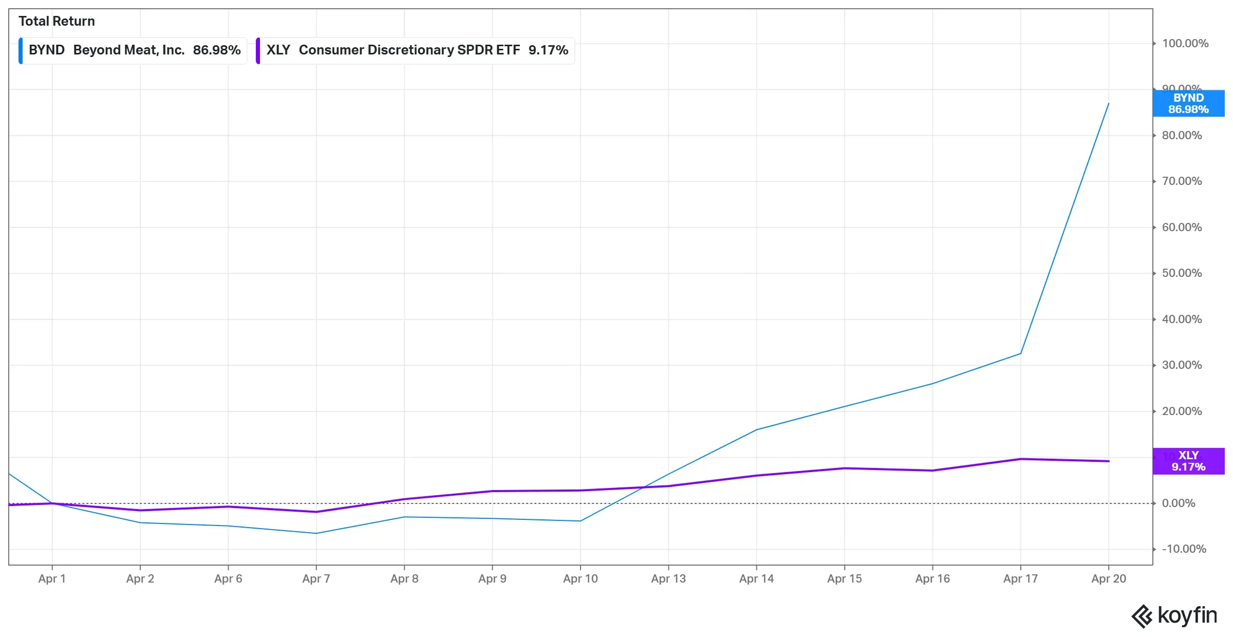Click the 50.00% gridline value
The height and width of the screenshot is (637, 1233).
[1183, 273]
